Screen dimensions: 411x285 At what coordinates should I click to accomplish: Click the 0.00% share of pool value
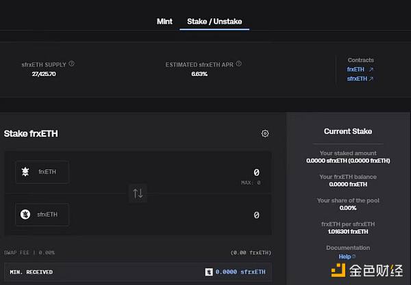(348, 208)
